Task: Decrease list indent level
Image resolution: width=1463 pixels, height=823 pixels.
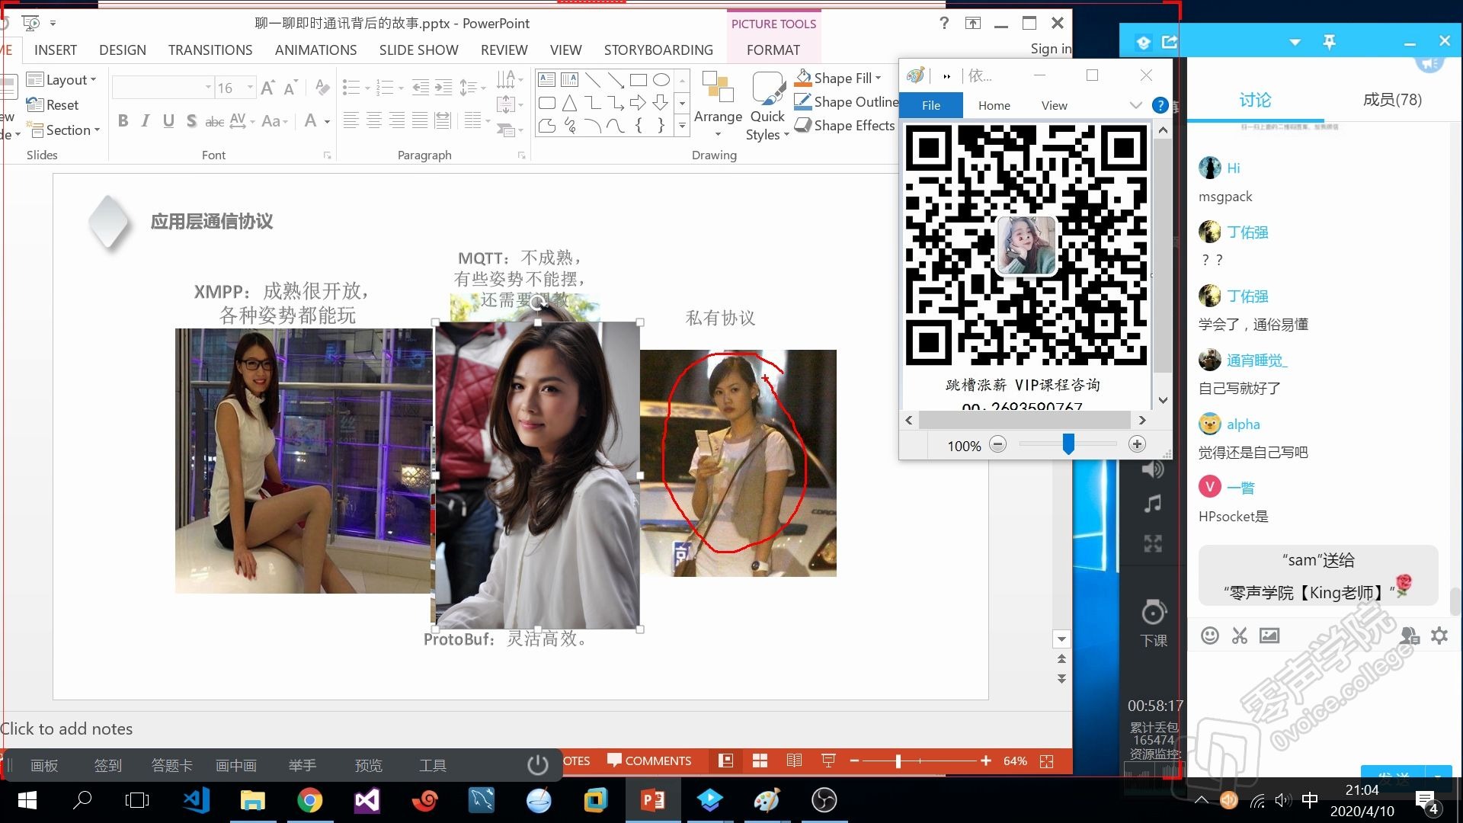Action: (x=421, y=88)
